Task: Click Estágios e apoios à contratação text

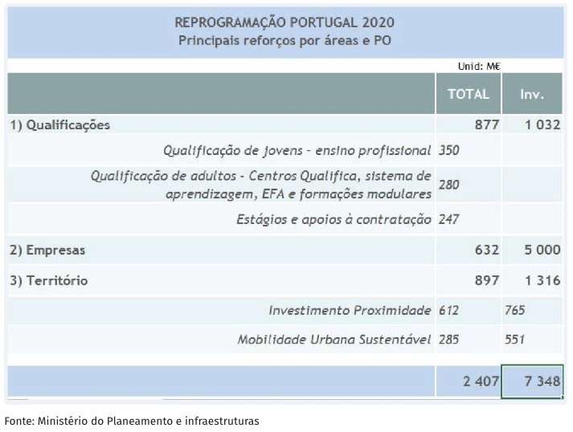Action: [x=334, y=219]
